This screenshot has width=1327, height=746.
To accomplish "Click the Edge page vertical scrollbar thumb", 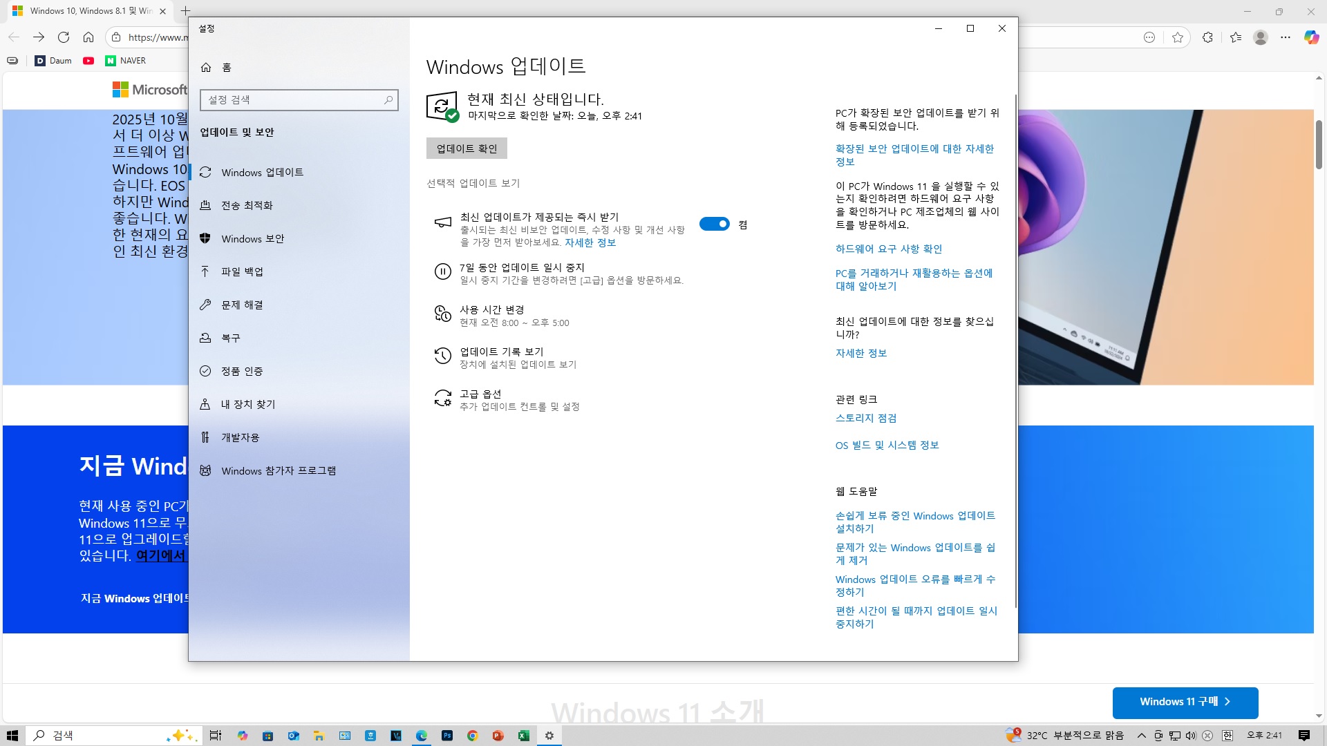I will [1319, 144].
